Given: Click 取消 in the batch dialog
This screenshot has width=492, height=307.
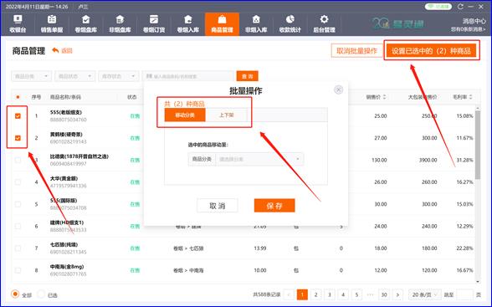Looking at the screenshot, I should click(x=218, y=206).
